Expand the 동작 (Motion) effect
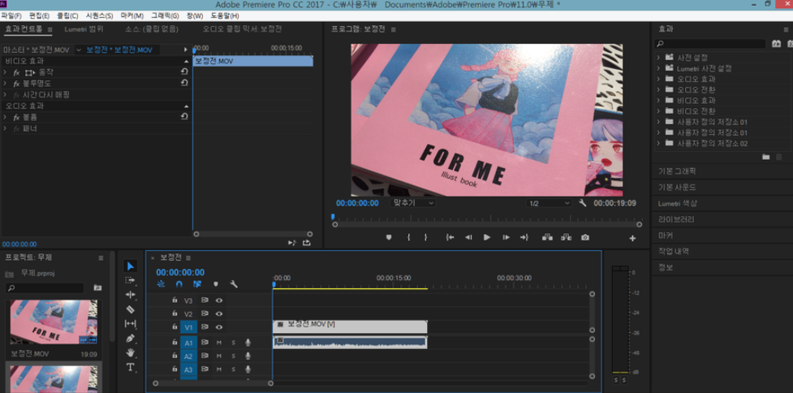 point(5,72)
